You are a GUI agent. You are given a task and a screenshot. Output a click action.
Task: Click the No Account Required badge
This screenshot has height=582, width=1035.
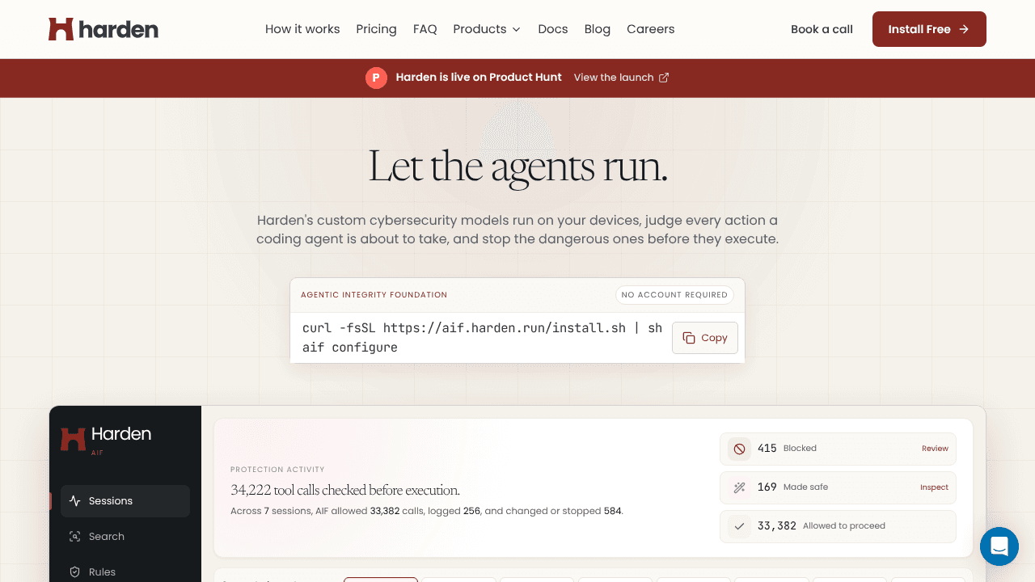[674, 295]
